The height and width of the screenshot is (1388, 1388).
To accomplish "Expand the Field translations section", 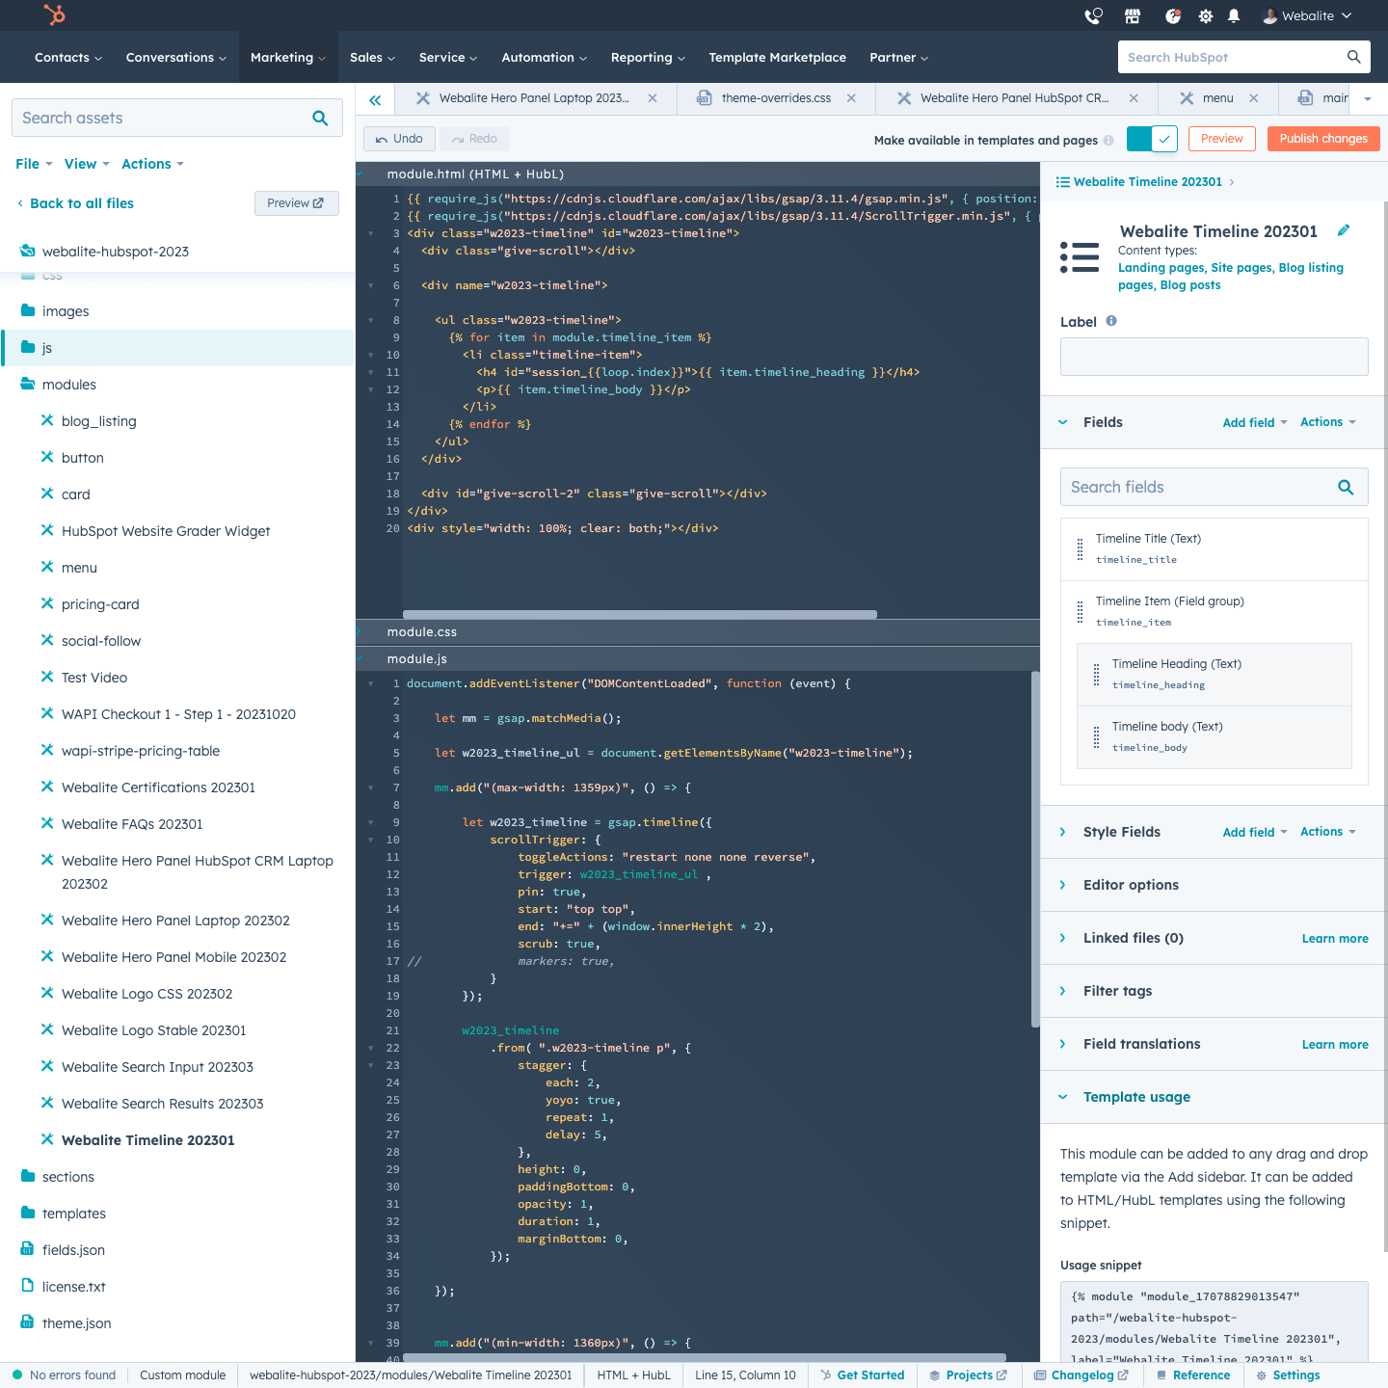I will click(1062, 1044).
